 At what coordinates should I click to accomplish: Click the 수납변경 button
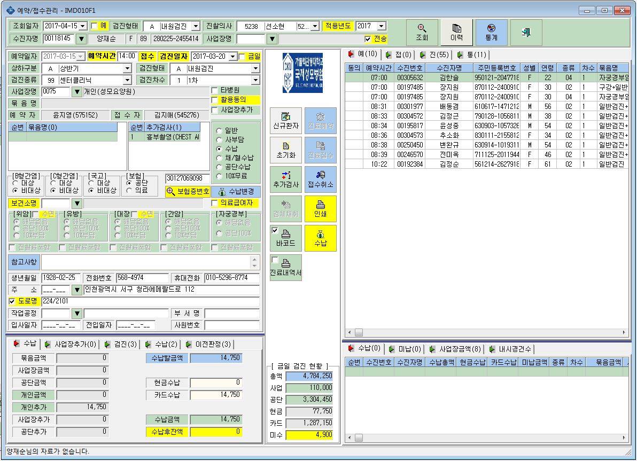(236, 192)
